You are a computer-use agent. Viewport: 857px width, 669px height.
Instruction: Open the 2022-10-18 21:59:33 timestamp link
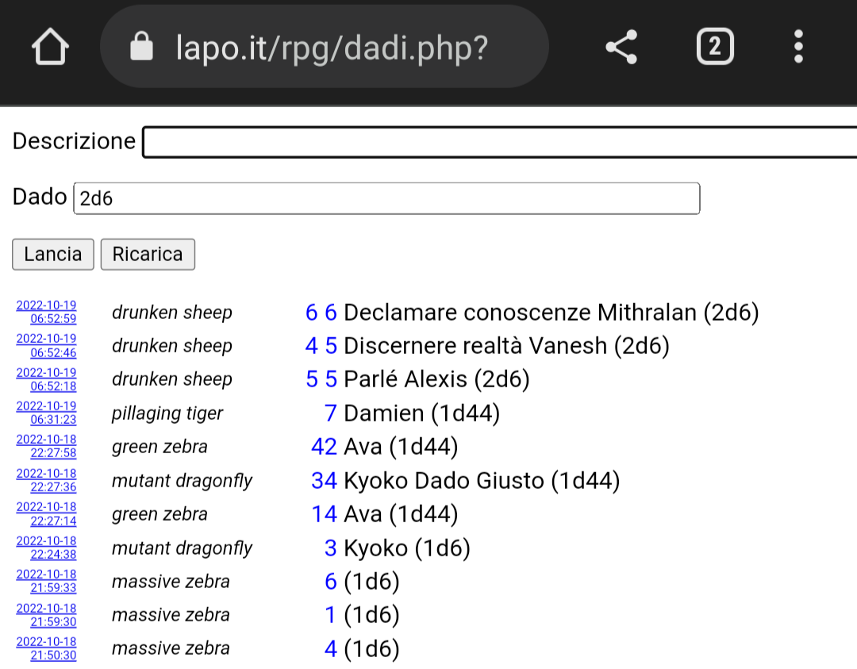click(47, 581)
